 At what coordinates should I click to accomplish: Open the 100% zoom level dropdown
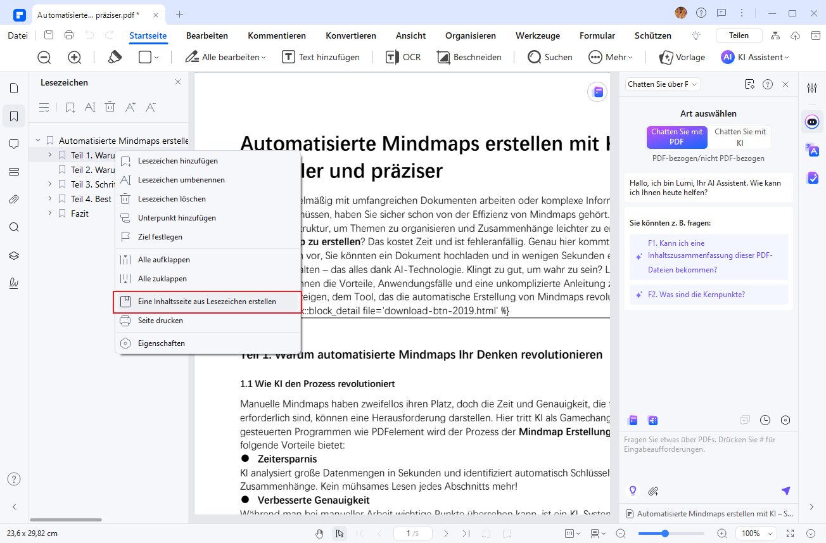756,533
